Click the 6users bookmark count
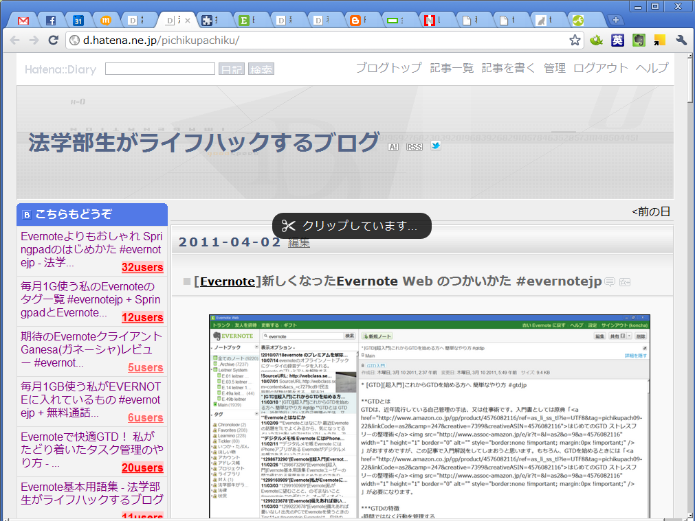Viewport: 695px width, 521px height. pos(145,417)
